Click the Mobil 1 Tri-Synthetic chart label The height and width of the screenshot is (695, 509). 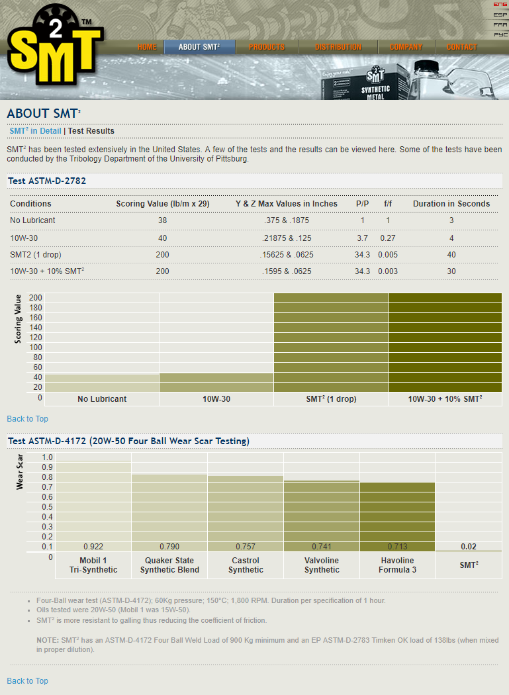pyautogui.click(x=93, y=565)
